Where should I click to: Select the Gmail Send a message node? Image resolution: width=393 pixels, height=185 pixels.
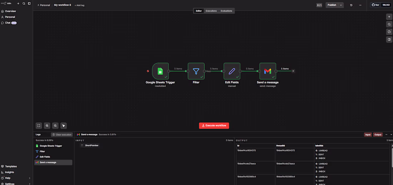268,71
